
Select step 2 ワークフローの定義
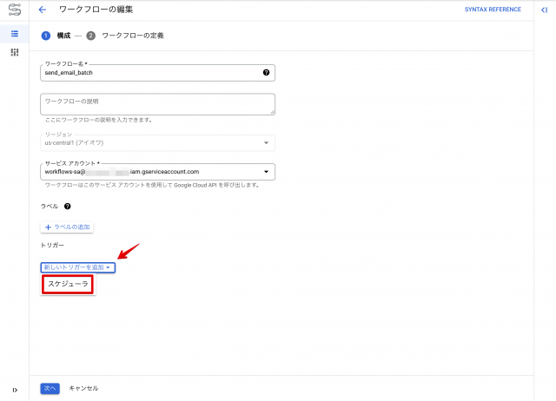(x=125, y=36)
